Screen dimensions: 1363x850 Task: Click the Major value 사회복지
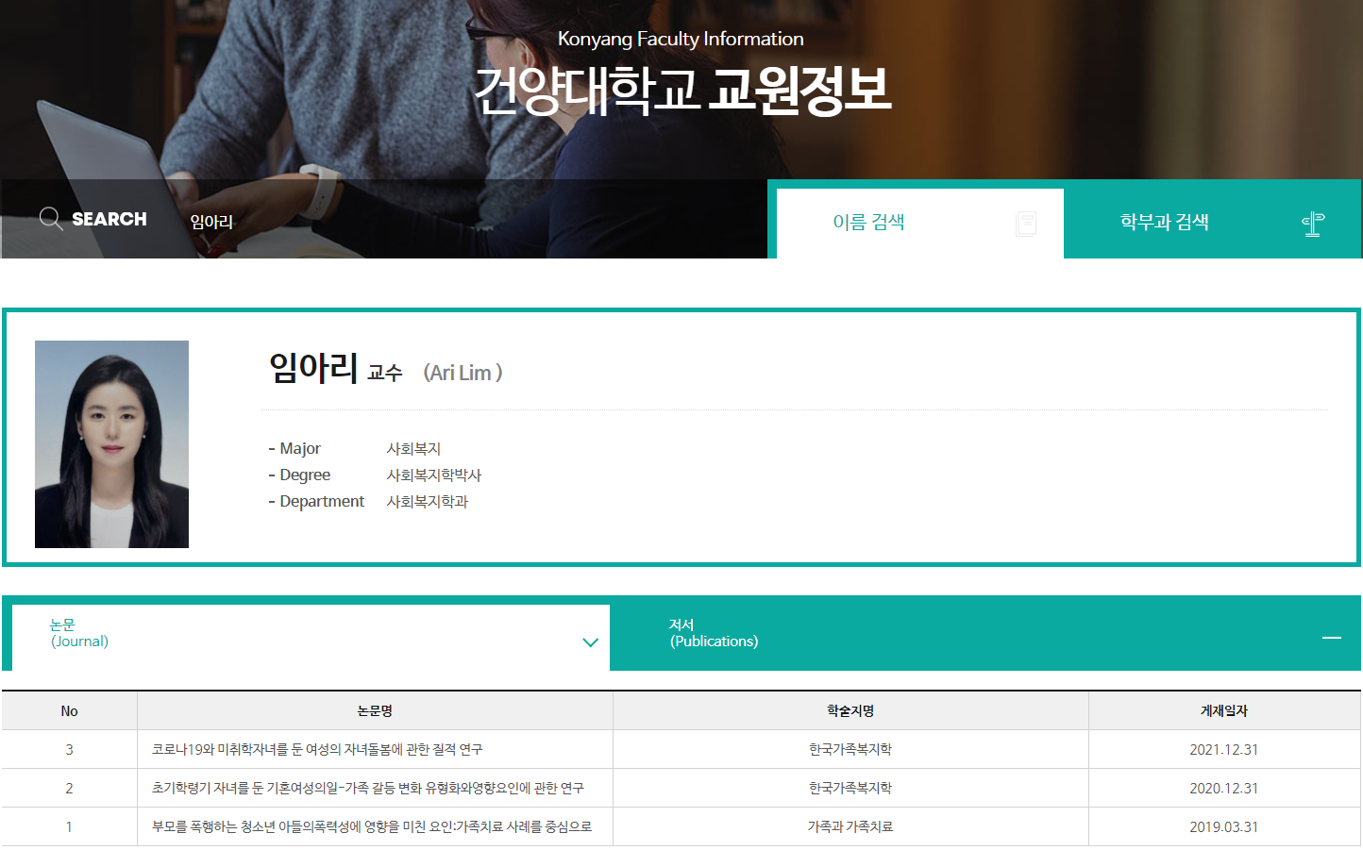click(413, 449)
